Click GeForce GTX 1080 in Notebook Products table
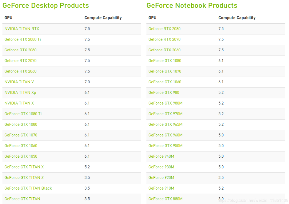 (x=165, y=61)
